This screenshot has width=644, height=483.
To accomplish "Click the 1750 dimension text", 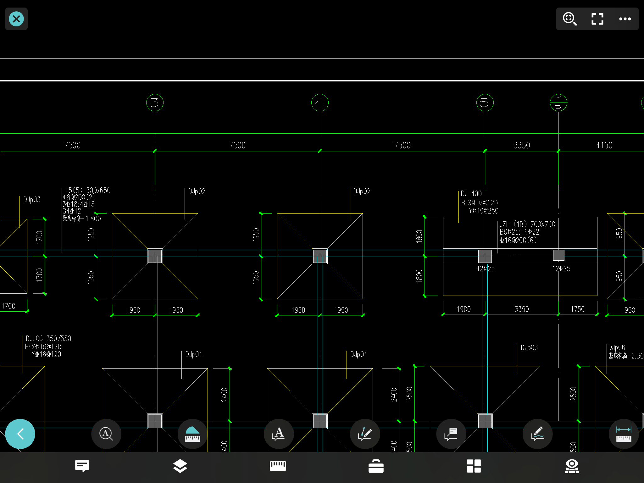I will click(x=578, y=309).
